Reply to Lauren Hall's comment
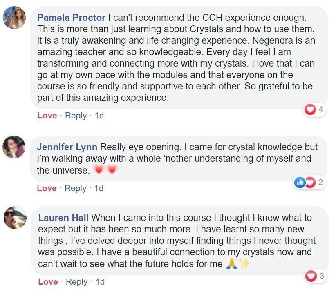 (76, 281)
